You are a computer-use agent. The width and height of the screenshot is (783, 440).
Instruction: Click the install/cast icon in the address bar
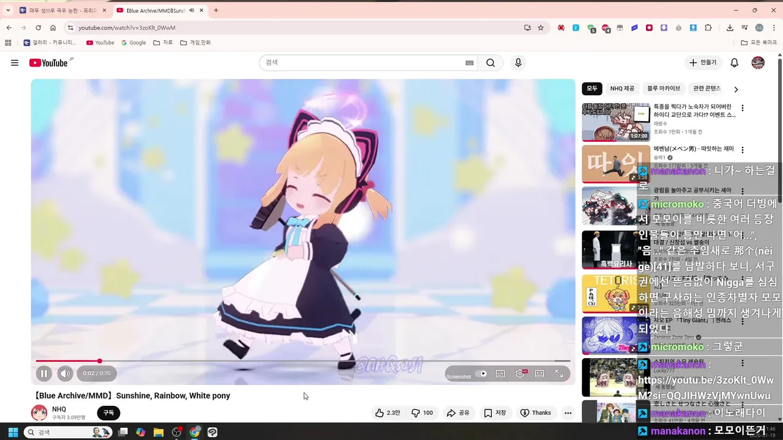[527, 28]
